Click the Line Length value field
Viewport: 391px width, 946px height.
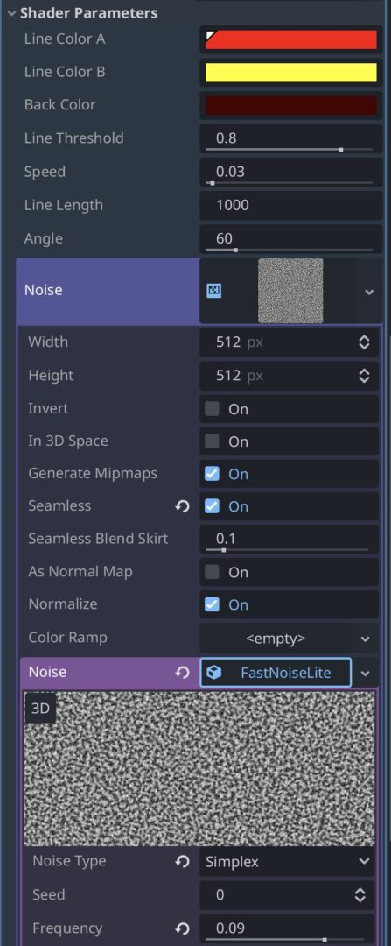[291, 205]
